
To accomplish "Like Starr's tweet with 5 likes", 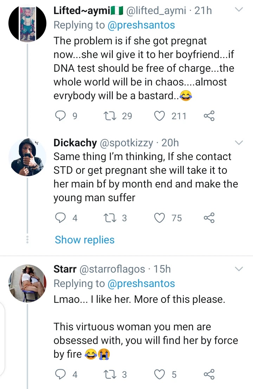I will tap(160, 375).
